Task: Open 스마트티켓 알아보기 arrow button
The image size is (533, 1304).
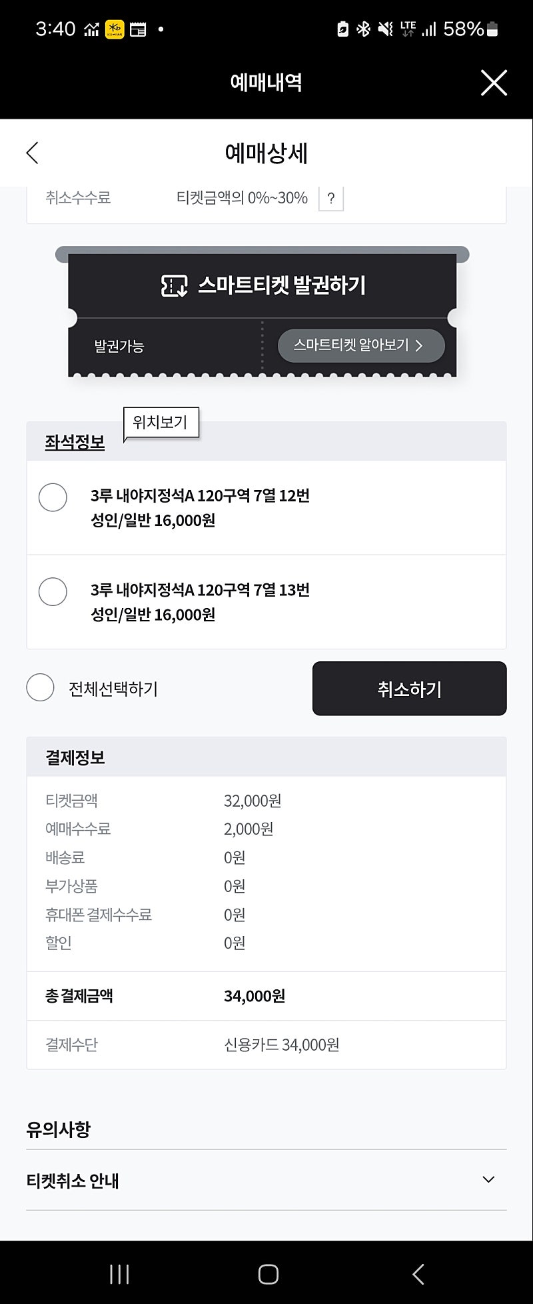Action: point(361,345)
